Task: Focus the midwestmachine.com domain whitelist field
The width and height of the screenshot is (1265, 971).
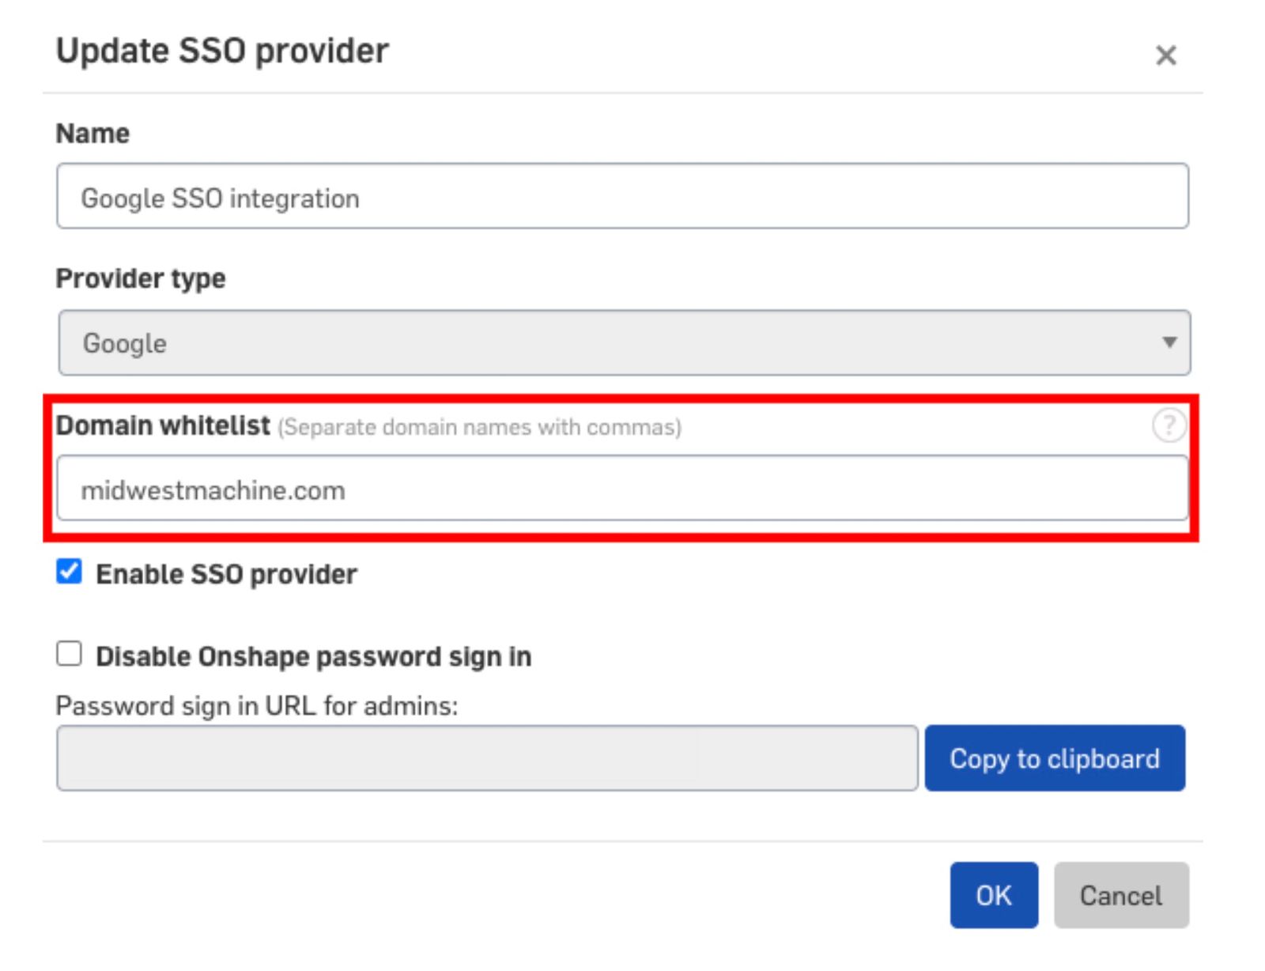Action: pos(621,489)
